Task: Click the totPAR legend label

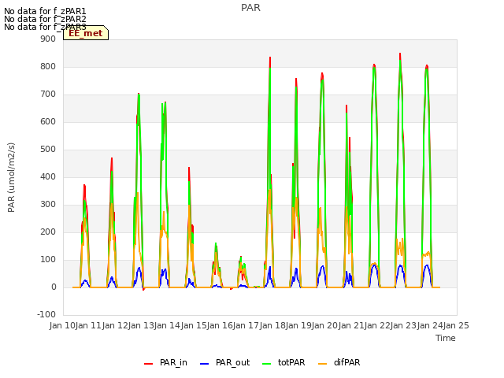Action: click(291, 362)
